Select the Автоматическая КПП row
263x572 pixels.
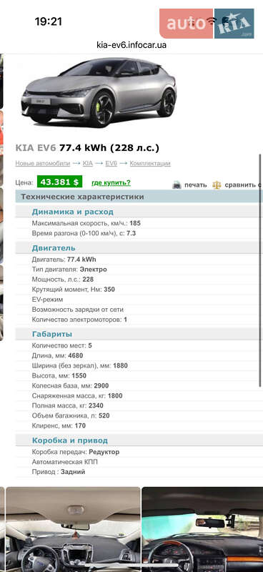pyautogui.click(x=139, y=462)
